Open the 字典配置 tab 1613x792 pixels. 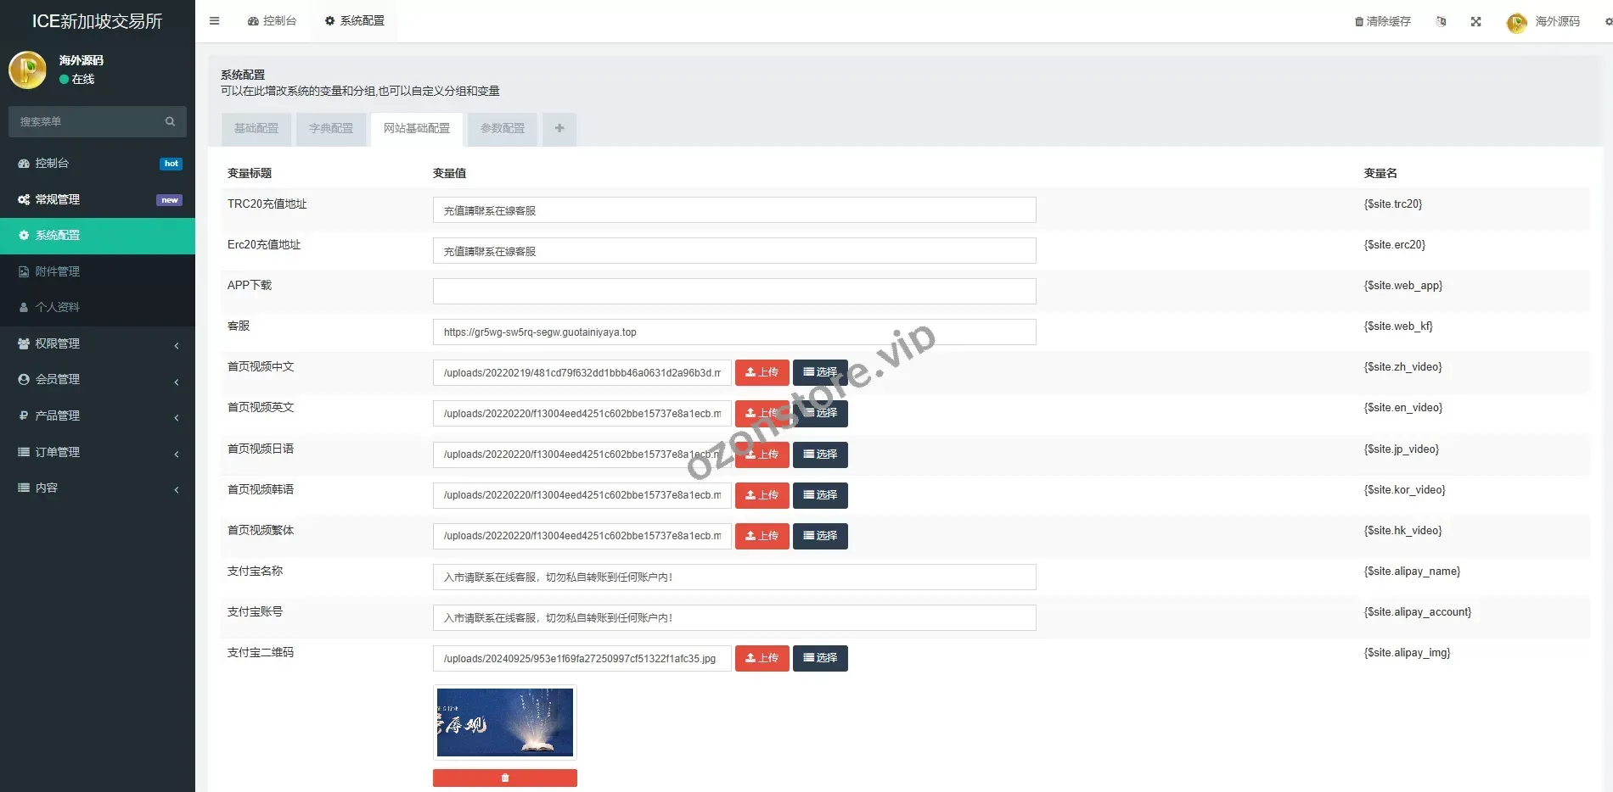pyautogui.click(x=331, y=129)
